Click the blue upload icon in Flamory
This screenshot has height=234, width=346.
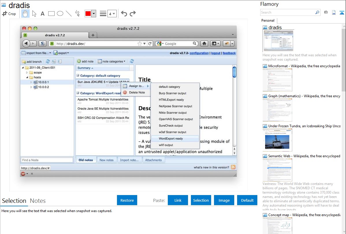[x=342, y=12]
